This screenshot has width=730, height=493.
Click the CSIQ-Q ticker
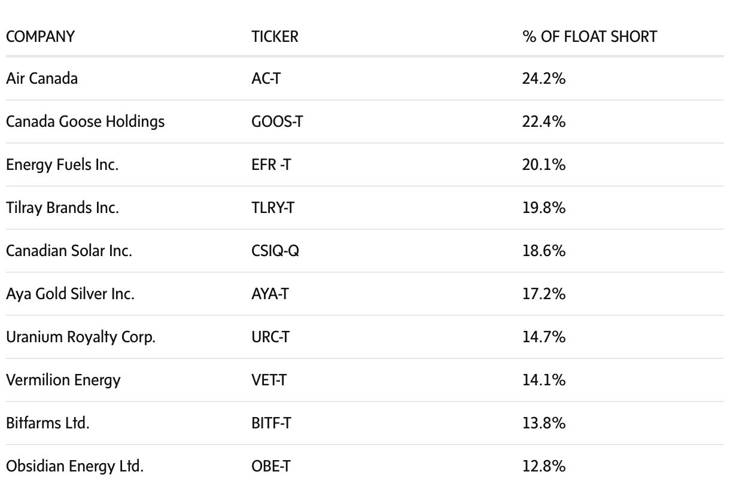click(275, 251)
